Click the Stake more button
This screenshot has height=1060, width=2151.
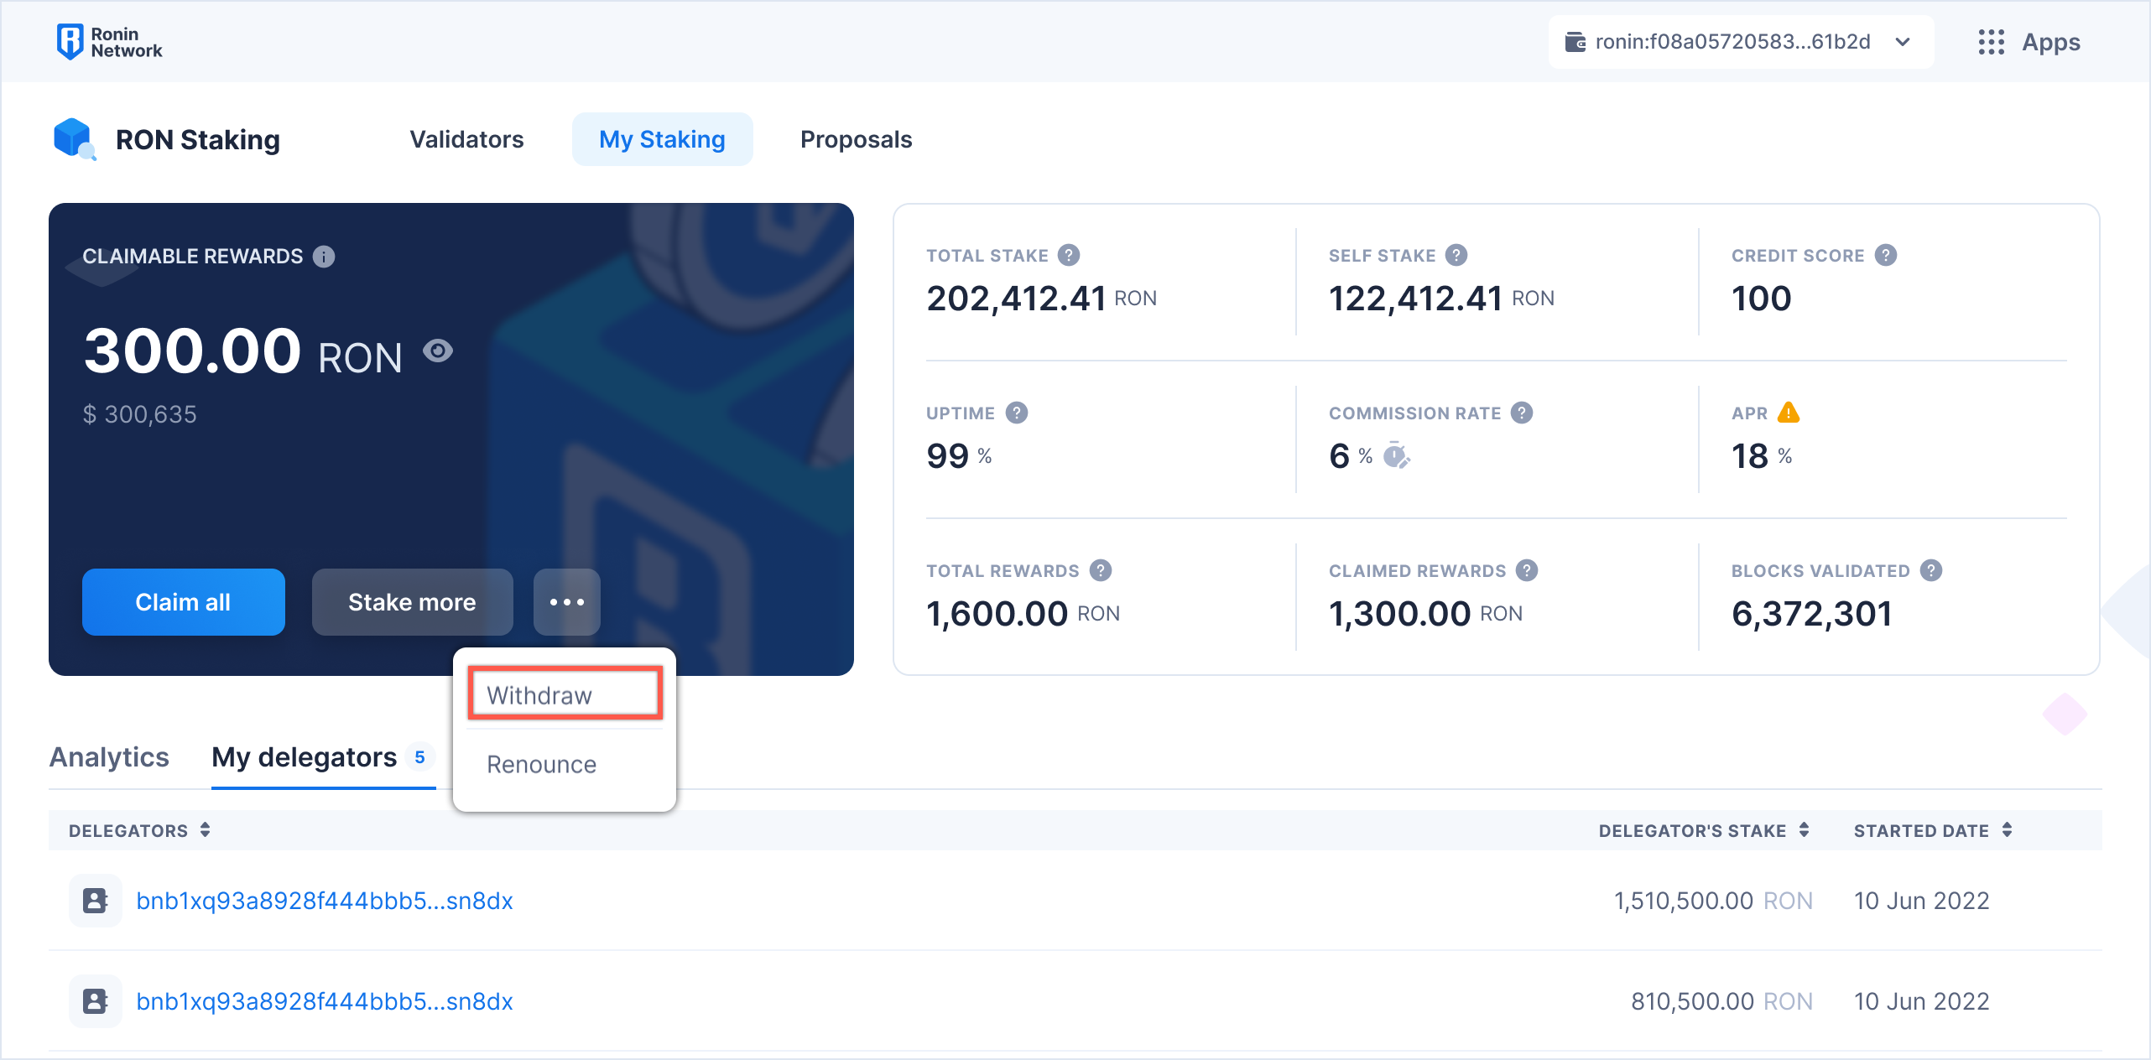point(412,602)
